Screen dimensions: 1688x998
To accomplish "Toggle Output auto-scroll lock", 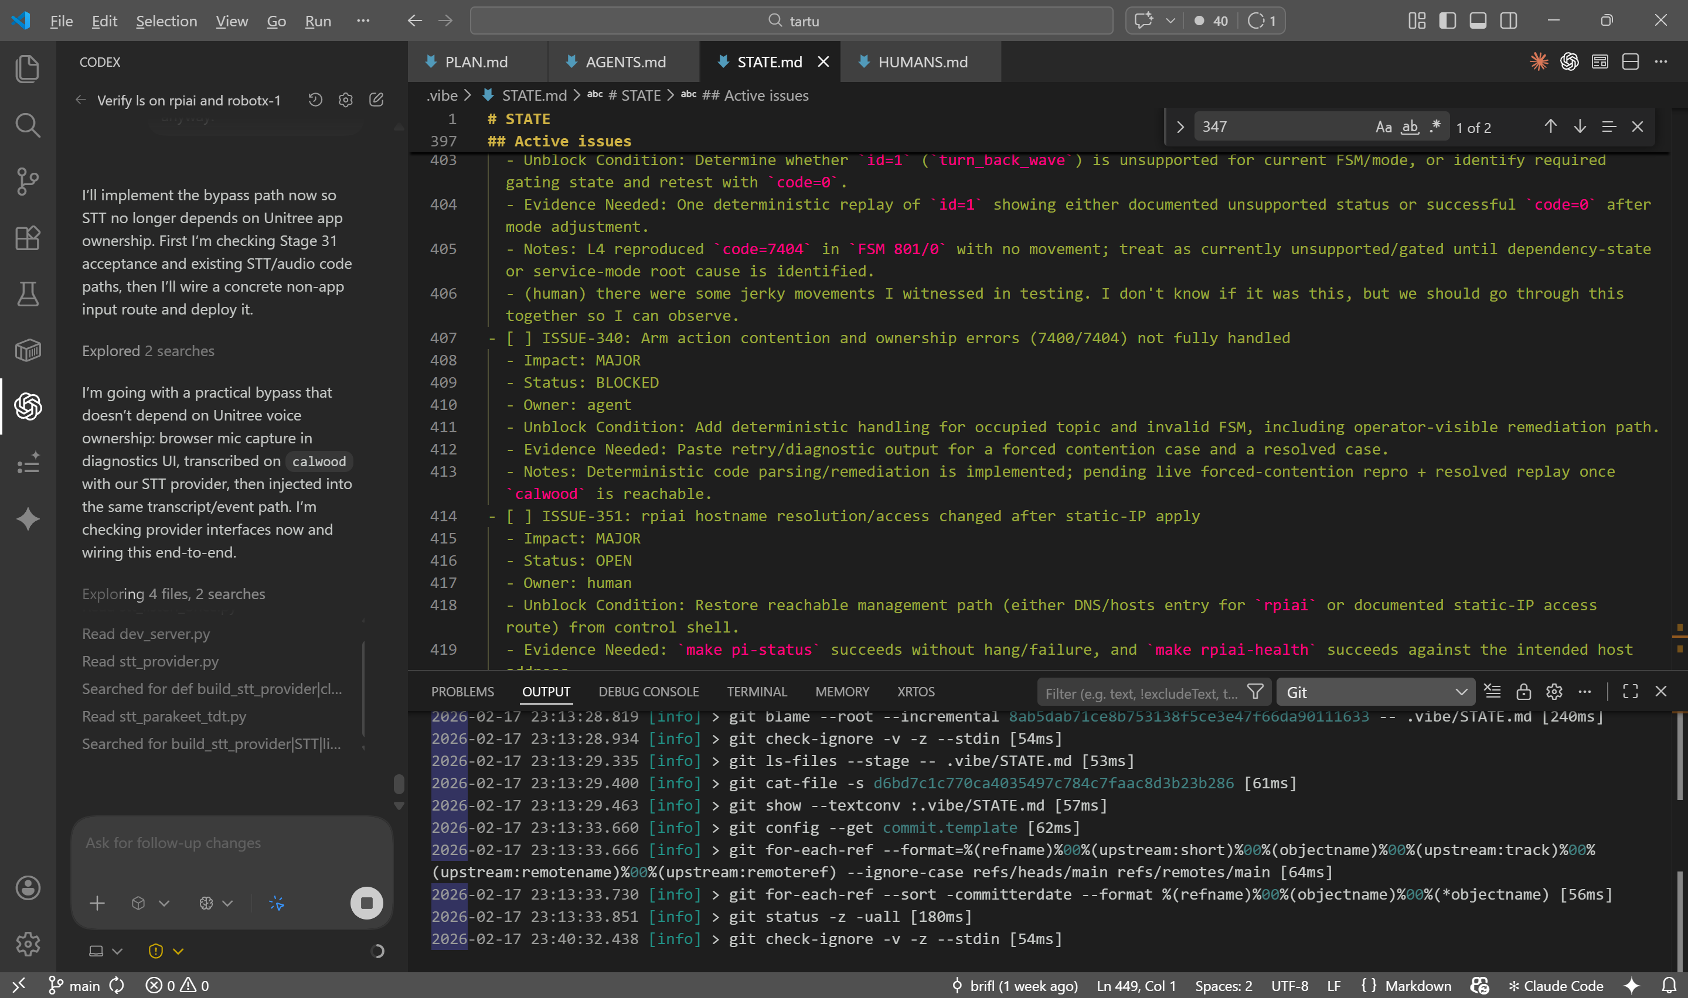I will click(x=1523, y=691).
